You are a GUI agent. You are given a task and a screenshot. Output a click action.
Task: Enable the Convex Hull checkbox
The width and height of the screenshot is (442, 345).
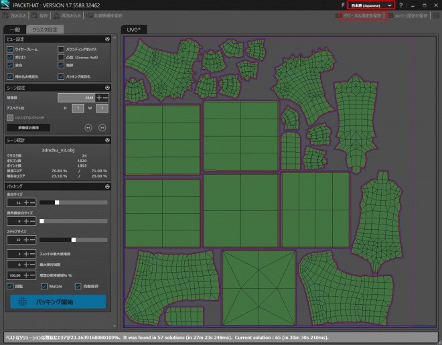61,57
